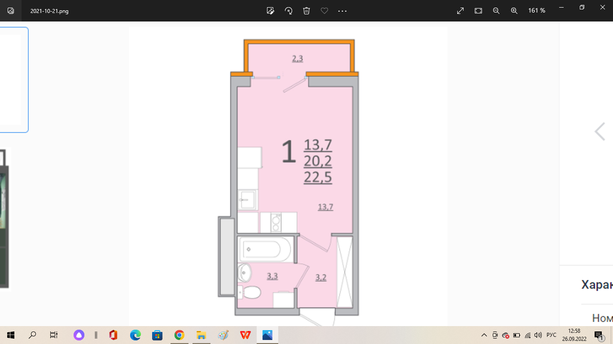Click the large room count number 1

289,151
